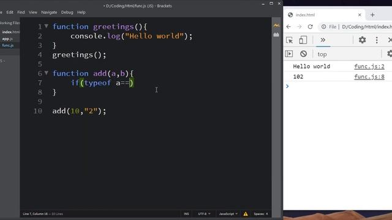
Task: Click the "greetings();" call on line 4
Action: tap(79, 55)
